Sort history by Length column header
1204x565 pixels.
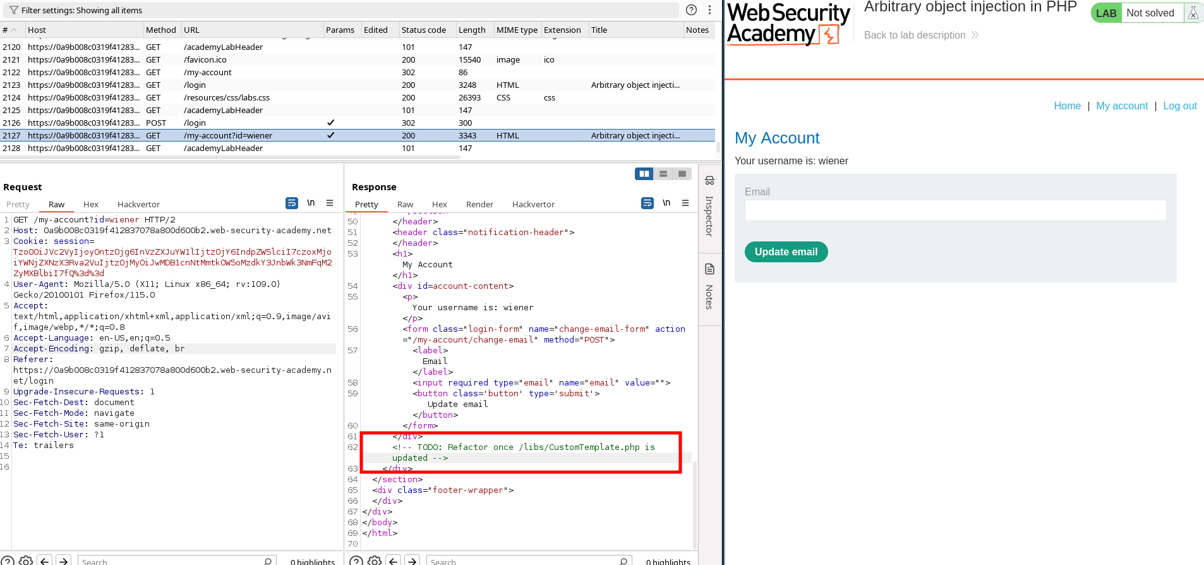(474, 30)
